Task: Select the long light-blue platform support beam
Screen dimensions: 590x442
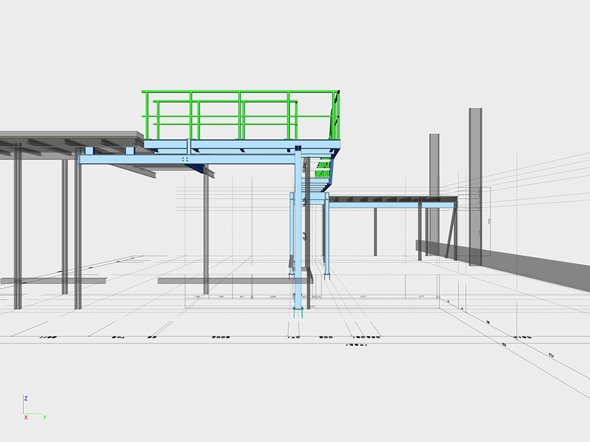Action: click(x=184, y=160)
